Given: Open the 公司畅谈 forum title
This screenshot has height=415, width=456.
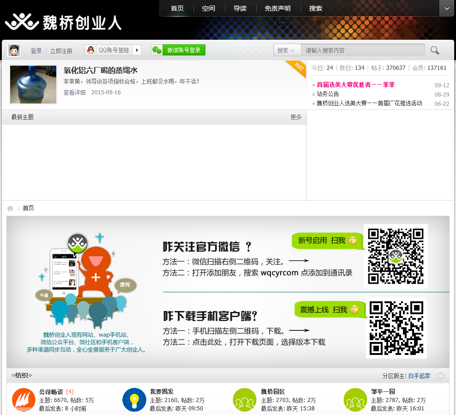Looking at the screenshot, I should point(51,392).
